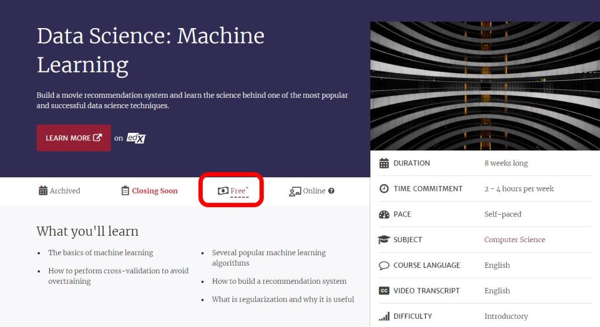Click the online learner icon beside Online
The width and height of the screenshot is (600, 327).
[x=295, y=191]
